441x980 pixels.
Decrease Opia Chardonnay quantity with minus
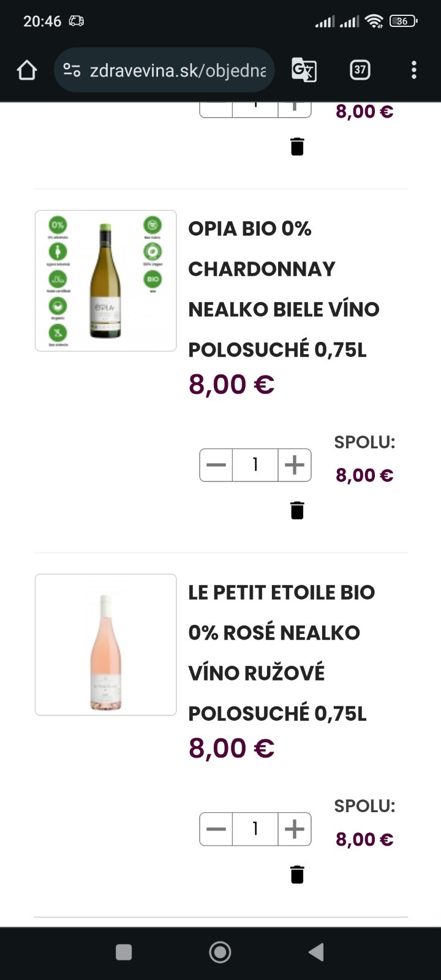216,465
